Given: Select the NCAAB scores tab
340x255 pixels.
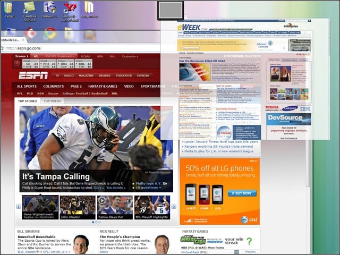Looking at the screenshot, I should coord(86,56).
